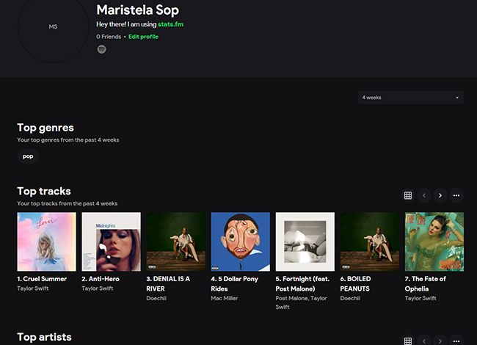The width and height of the screenshot is (477, 345).
Task: Click Taylor Swift under The Fate of Ophelia
Action: (x=420, y=299)
